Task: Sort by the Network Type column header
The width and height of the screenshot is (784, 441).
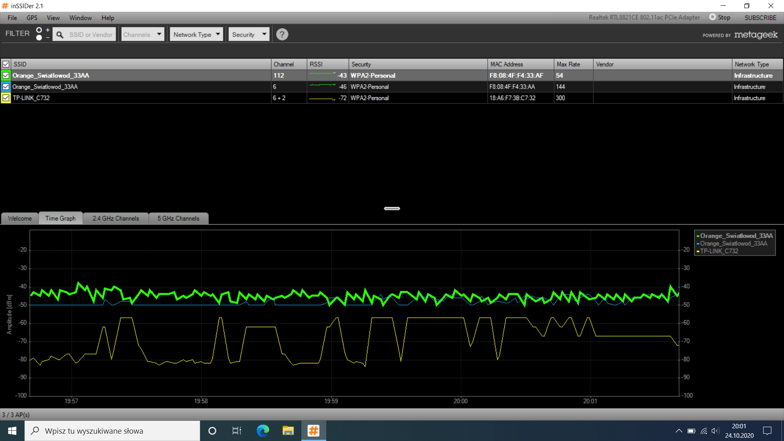Action: click(x=757, y=64)
